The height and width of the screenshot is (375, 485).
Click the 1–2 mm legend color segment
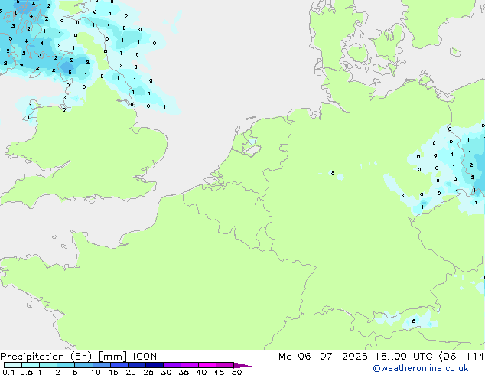[48, 365]
